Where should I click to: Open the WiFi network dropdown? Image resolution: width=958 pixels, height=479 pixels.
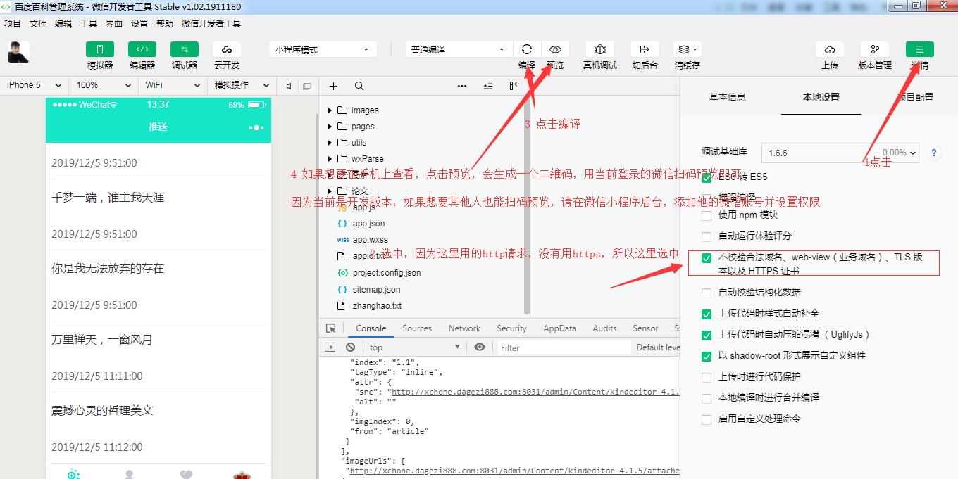pos(173,85)
